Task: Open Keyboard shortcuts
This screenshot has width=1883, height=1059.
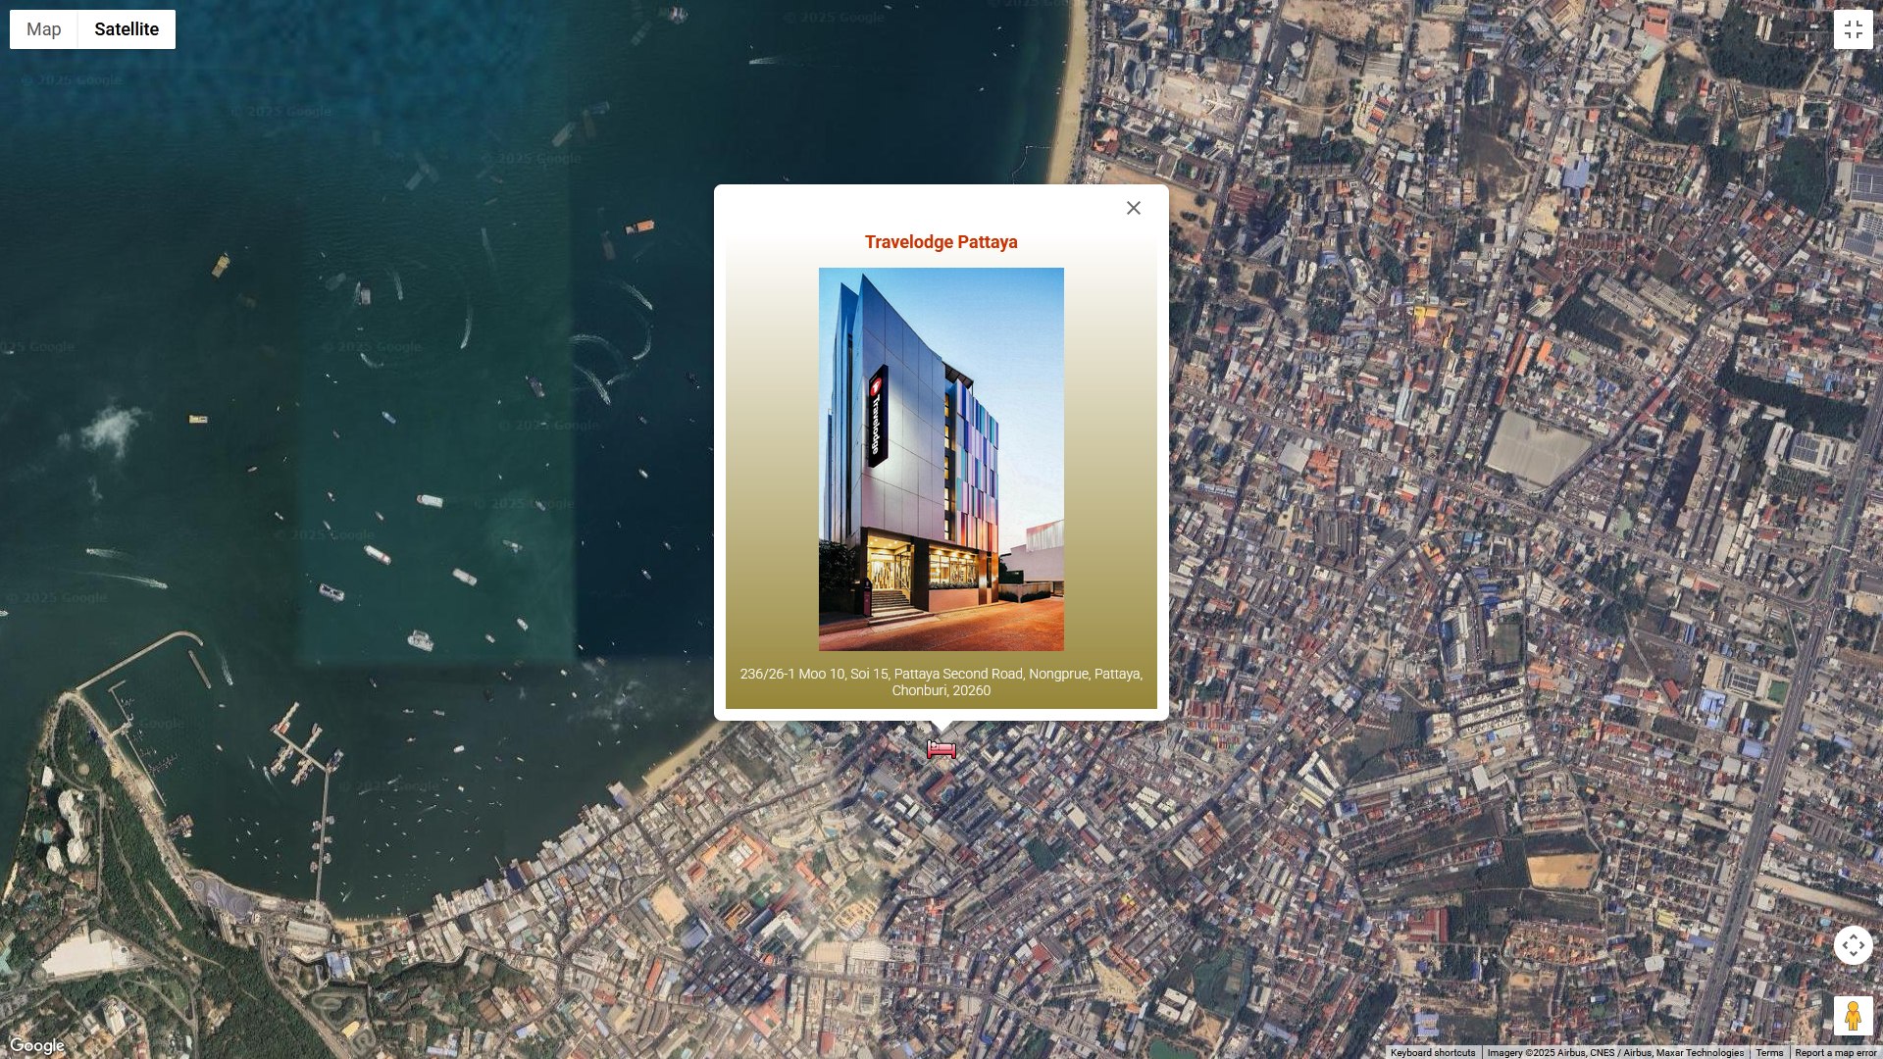Action: pos(1432,1052)
